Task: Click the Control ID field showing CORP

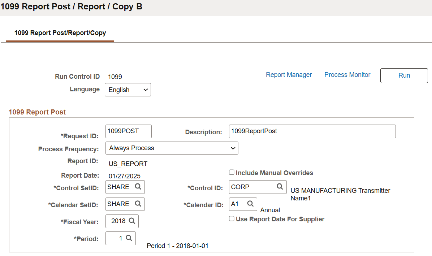Action: click(253, 187)
